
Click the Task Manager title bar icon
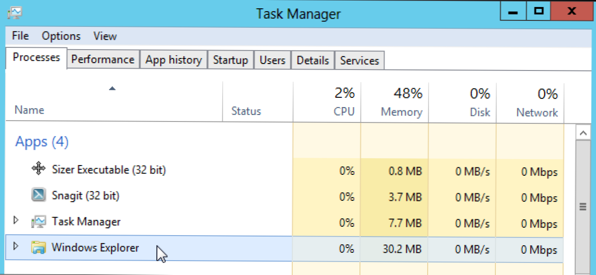(15, 13)
